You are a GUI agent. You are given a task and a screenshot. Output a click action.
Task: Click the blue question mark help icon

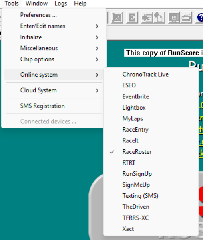199,17
